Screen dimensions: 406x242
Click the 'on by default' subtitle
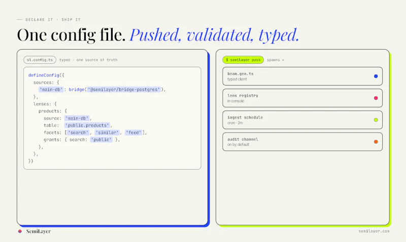[238, 145]
